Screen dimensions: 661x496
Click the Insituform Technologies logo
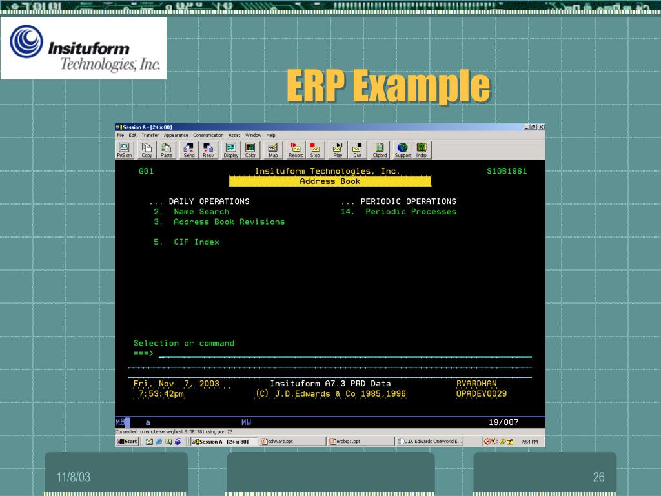click(83, 48)
